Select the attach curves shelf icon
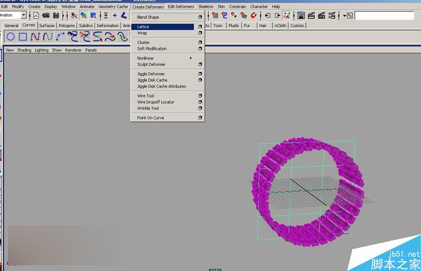The height and width of the screenshot is (271, 421). click(73, 36)
